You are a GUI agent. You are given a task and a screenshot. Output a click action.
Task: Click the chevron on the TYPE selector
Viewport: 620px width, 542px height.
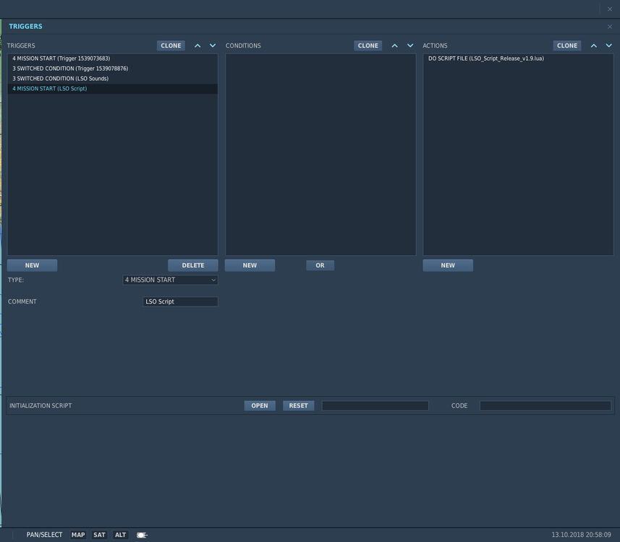213,280
